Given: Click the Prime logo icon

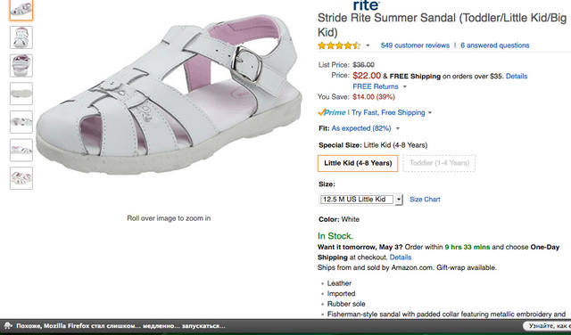Looking at the screenshot, I should [x=331, y=112].
